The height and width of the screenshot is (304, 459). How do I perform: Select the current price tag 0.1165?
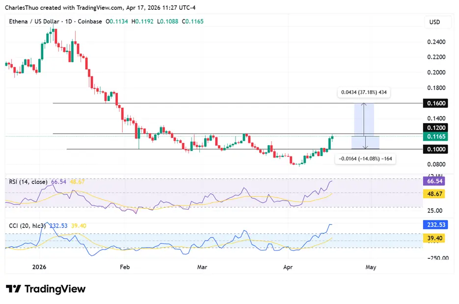tap(436, 137)
